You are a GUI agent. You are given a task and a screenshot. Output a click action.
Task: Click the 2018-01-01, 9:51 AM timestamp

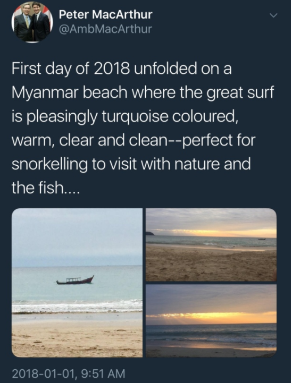pos(69,374)
